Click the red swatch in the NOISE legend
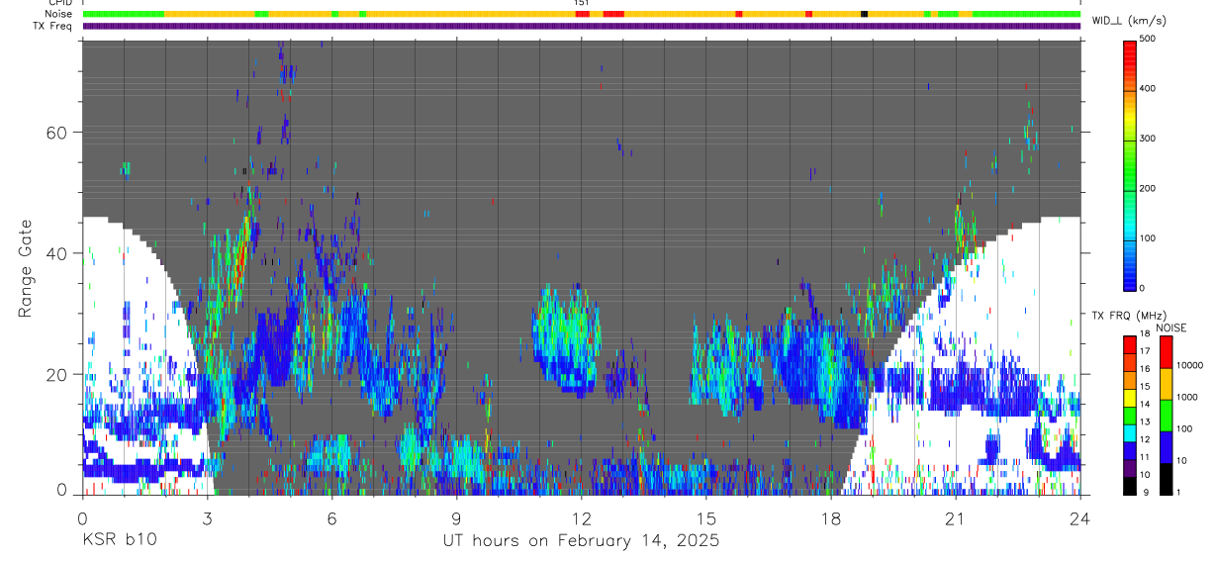This screenshot has height=561, width=1215. point(1166,351)
